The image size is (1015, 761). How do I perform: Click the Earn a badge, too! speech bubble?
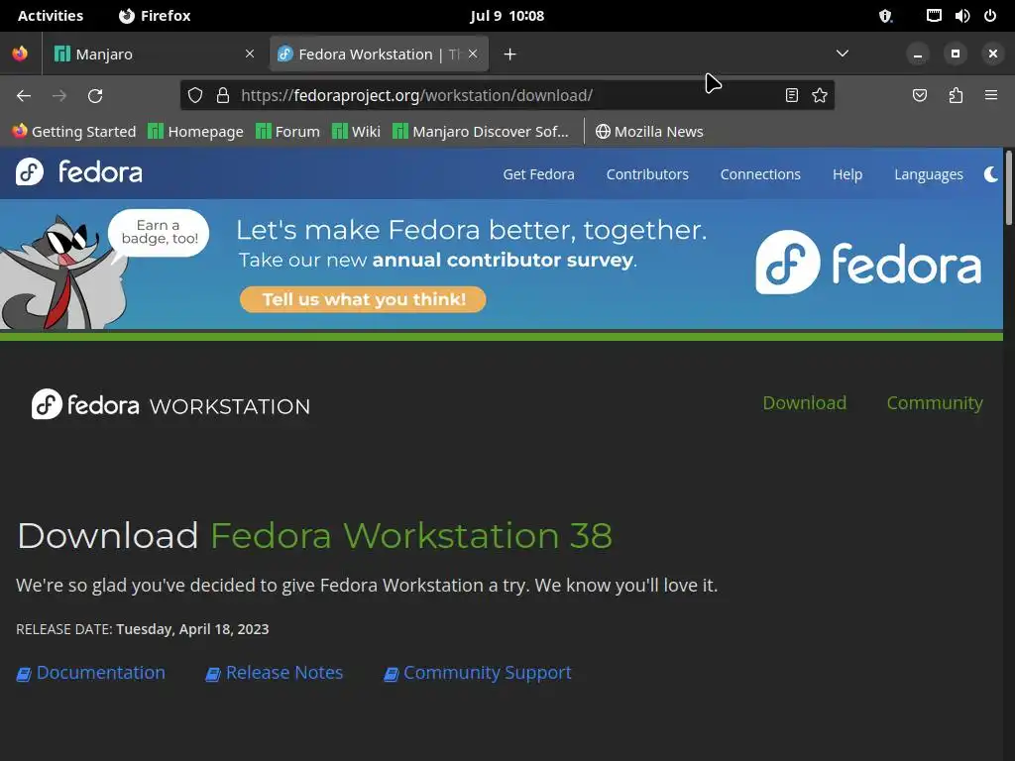click(159, 232)
